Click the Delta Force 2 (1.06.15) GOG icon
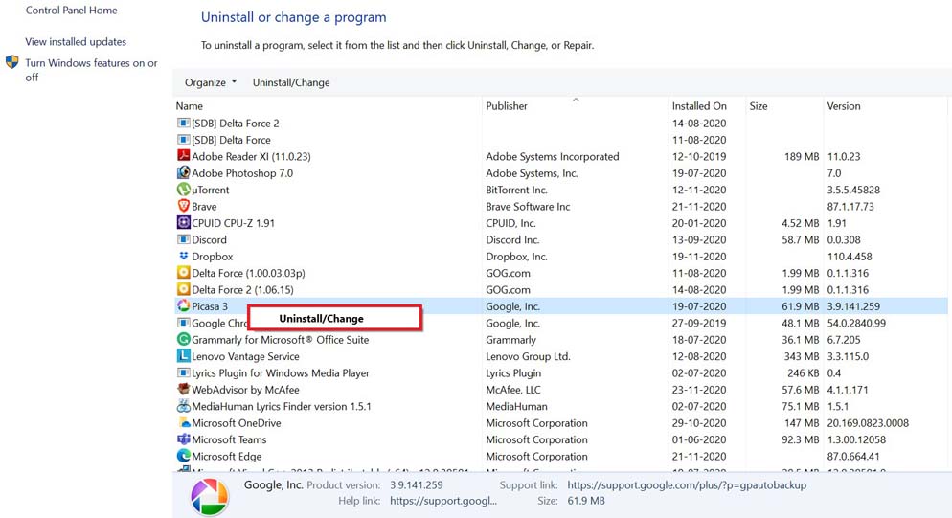 (183, 289)
